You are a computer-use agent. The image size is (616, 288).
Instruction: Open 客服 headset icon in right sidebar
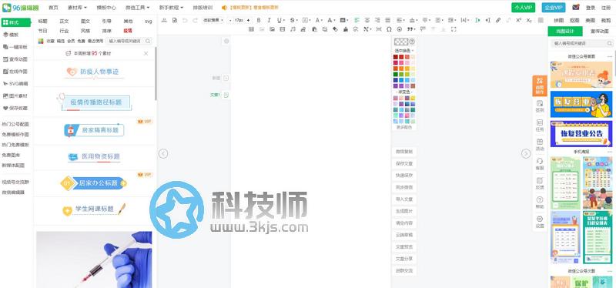click(x=540, y=164)
